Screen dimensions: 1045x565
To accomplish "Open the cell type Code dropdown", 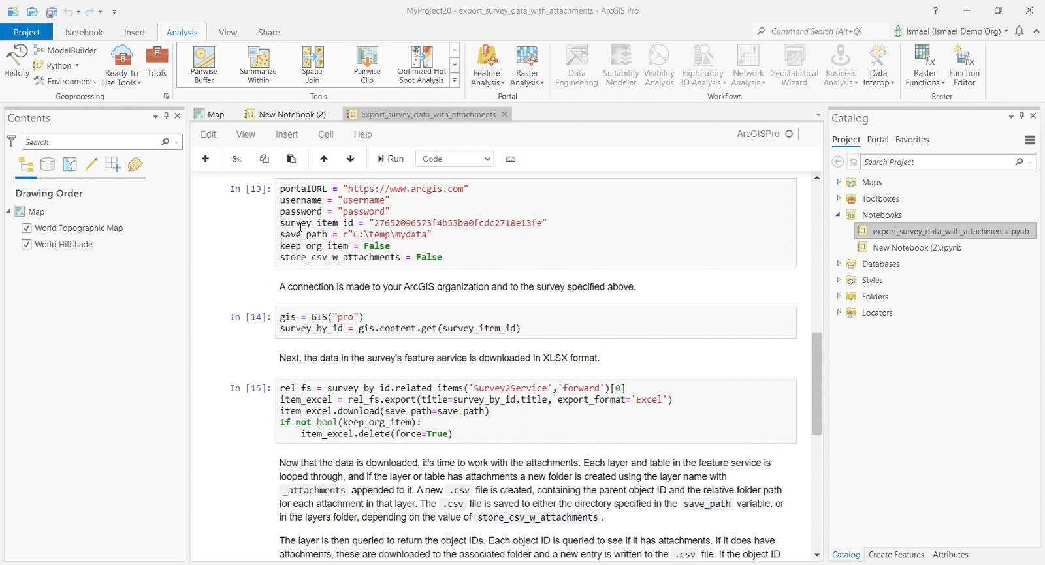I will pyautogui.click(x=456, y=159).
